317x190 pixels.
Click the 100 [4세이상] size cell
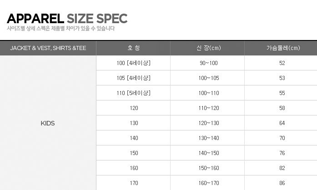pos(133,63)
